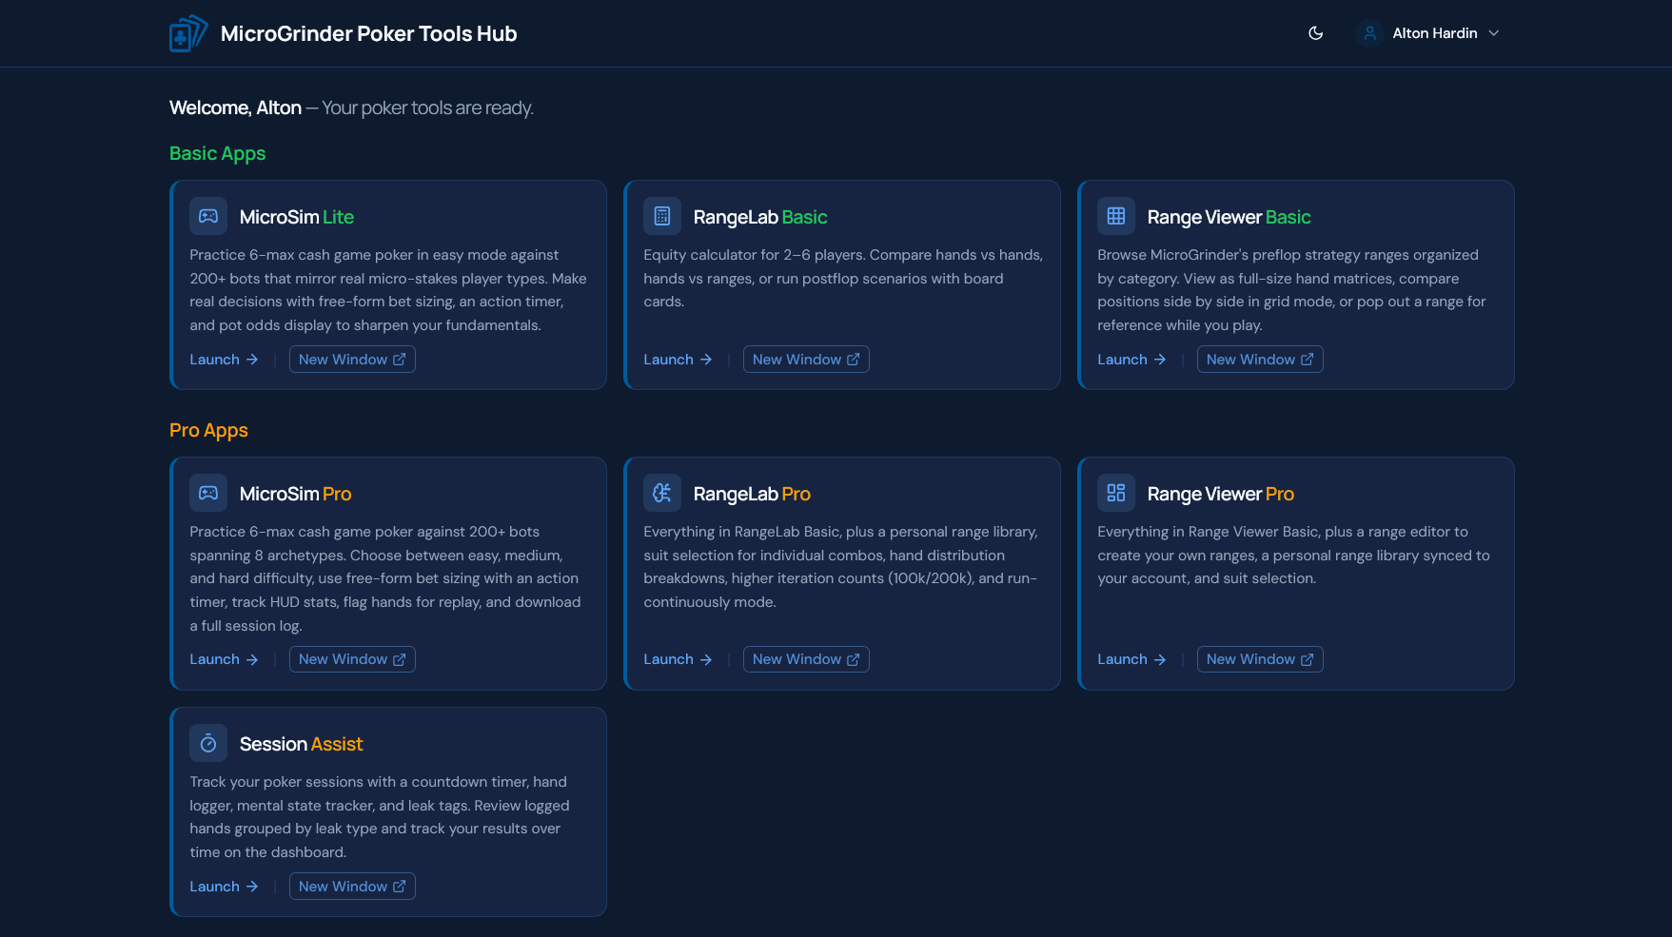Launch MicroSim Pro

(224, 659)
